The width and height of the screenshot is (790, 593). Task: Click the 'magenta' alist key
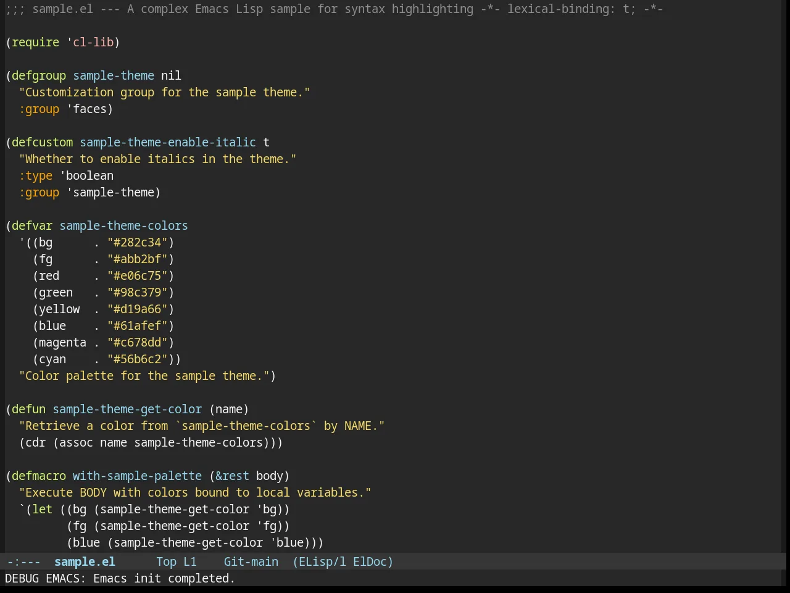[62, 342]
